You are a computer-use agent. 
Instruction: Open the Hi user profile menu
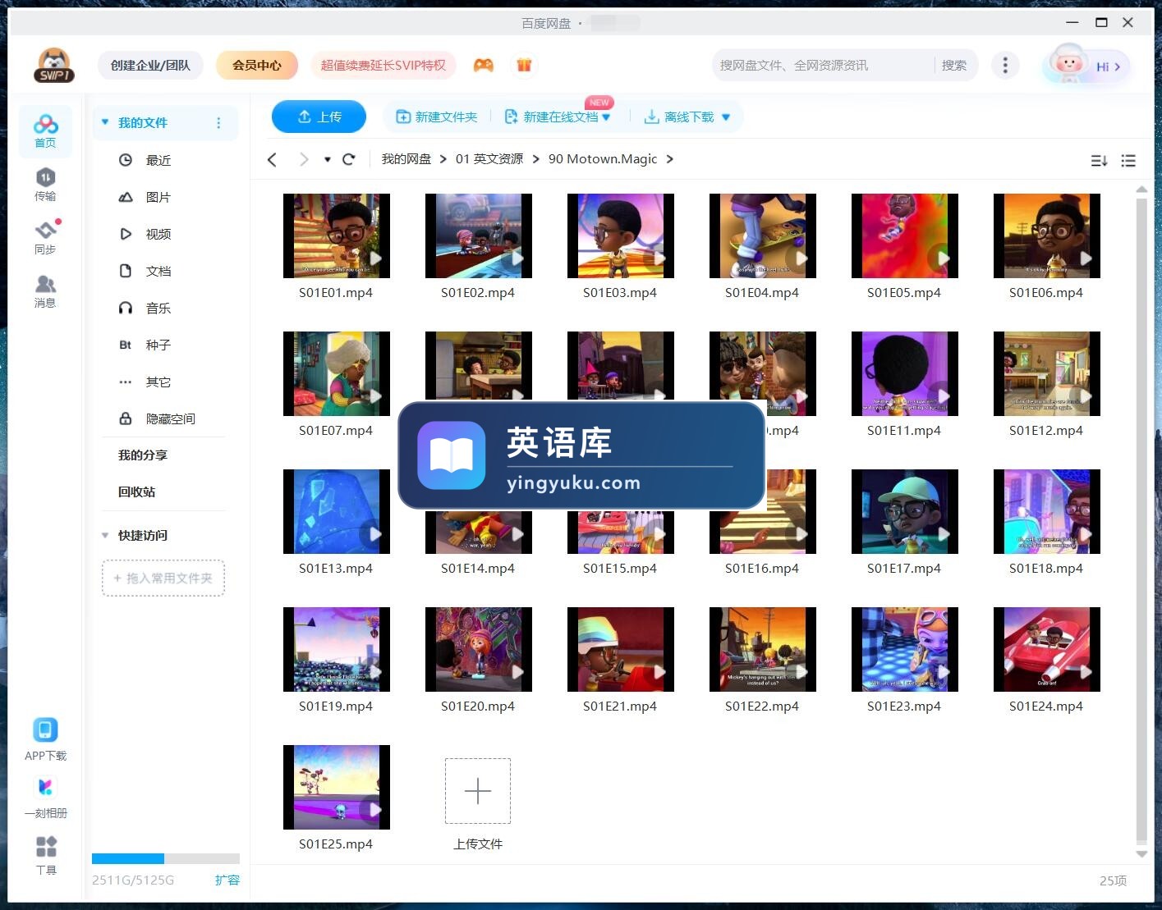click(1086, 66)
